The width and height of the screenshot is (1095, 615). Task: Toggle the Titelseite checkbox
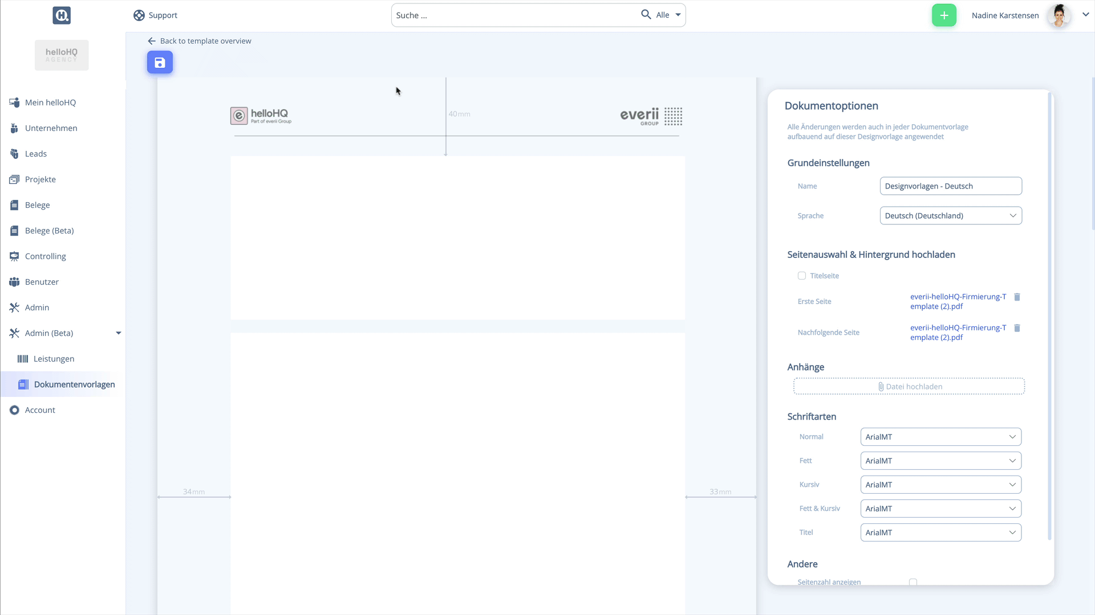tap(802, 276)
